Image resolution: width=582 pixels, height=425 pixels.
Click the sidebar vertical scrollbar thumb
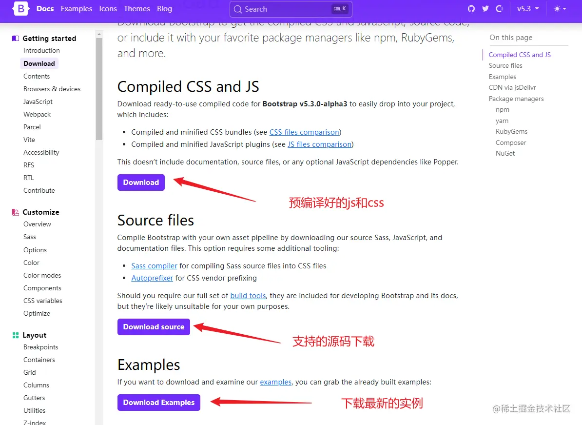click(99, 89)
